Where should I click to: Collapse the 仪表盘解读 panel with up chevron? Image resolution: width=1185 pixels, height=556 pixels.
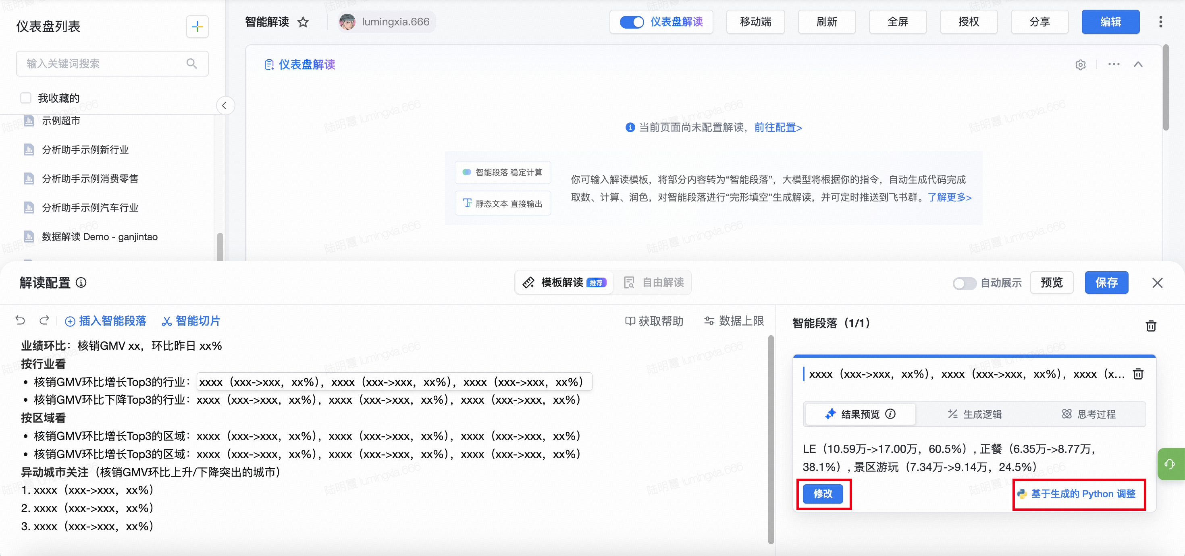(1137, 64)
